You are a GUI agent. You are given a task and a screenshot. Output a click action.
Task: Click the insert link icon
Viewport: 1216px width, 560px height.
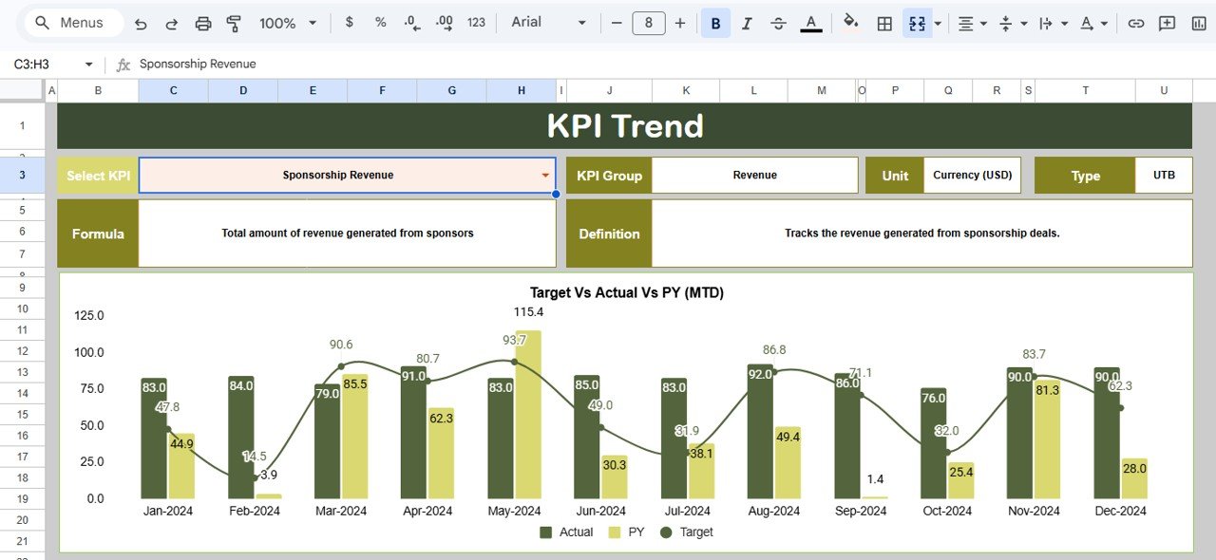[1136, 22]
